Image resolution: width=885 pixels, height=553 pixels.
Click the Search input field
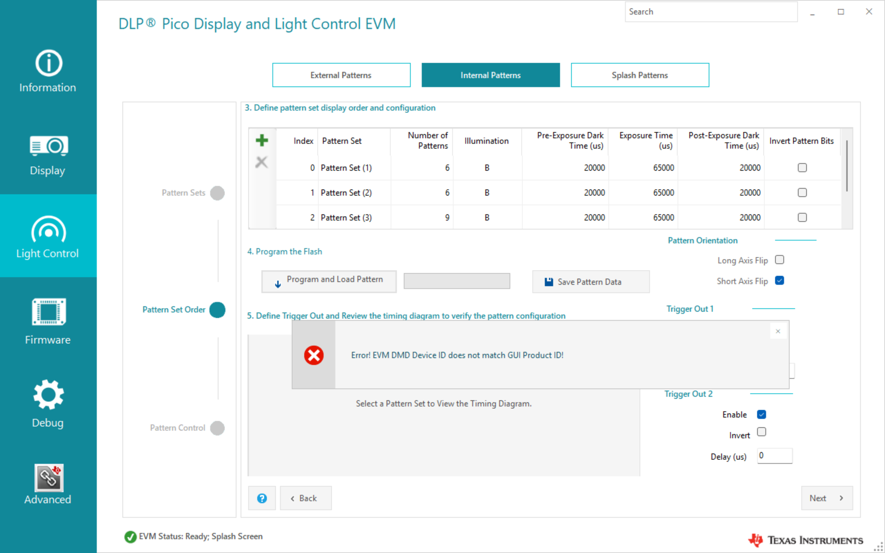(711, 12)
